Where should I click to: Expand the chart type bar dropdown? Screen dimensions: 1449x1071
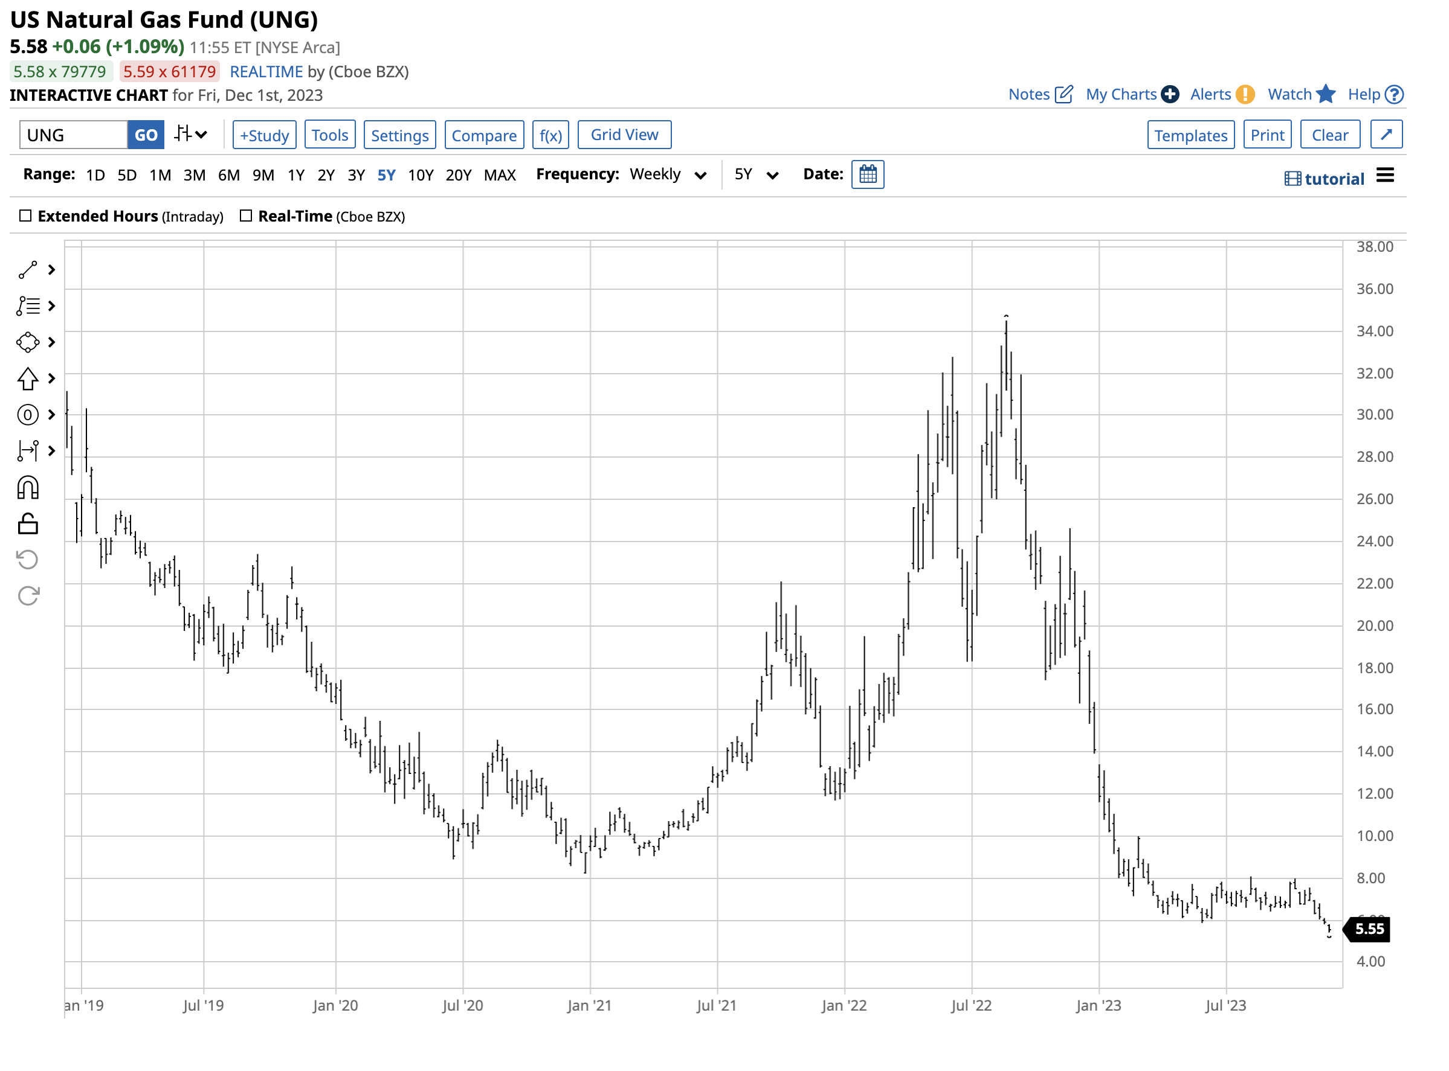coord(191,135)
